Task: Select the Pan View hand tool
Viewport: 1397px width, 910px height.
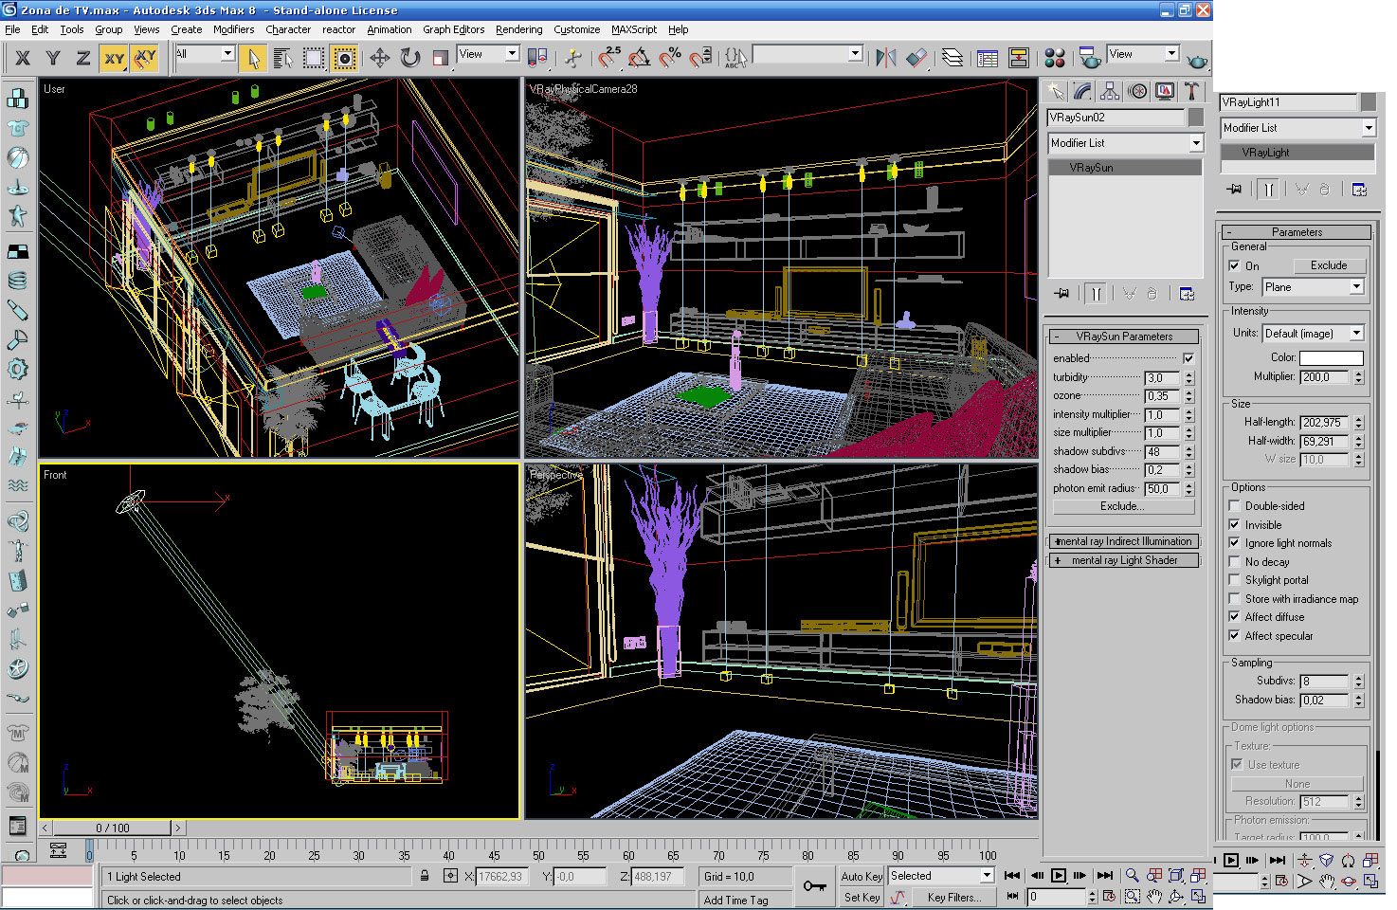Action: coord(1154,897)
